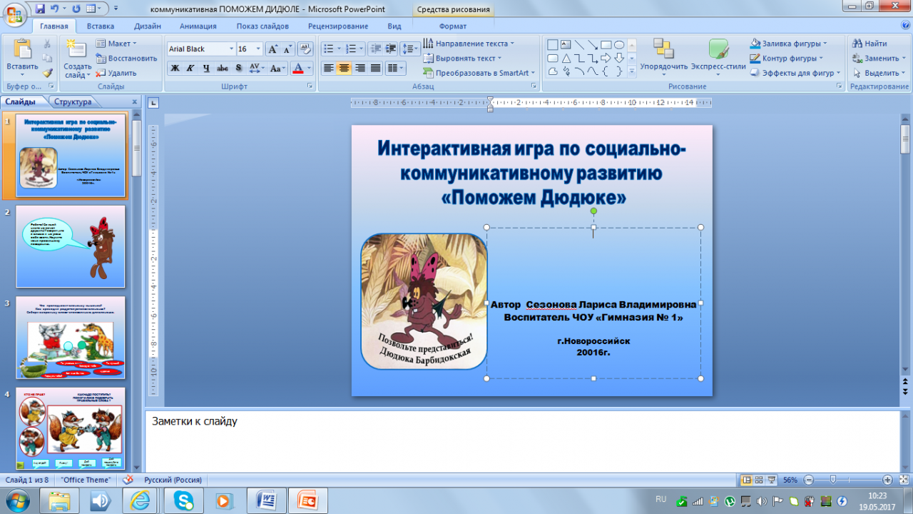Click the Удалить slide button
The image size is (913, 514).
116,73
